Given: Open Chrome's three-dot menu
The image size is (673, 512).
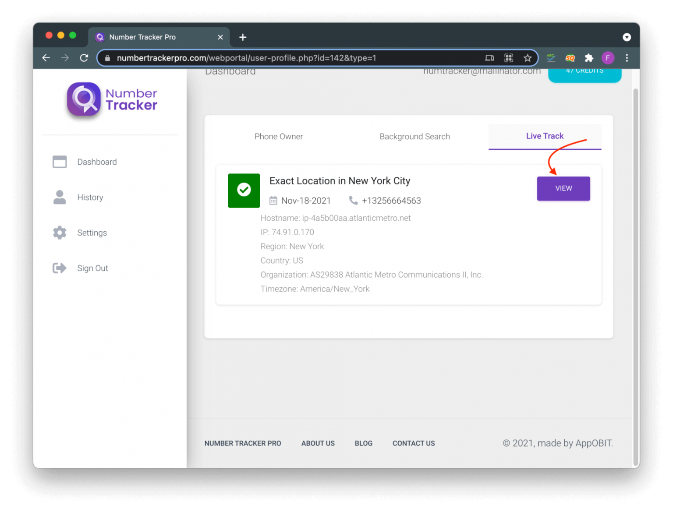Looking at the screenshot, I should coord(627,57).
